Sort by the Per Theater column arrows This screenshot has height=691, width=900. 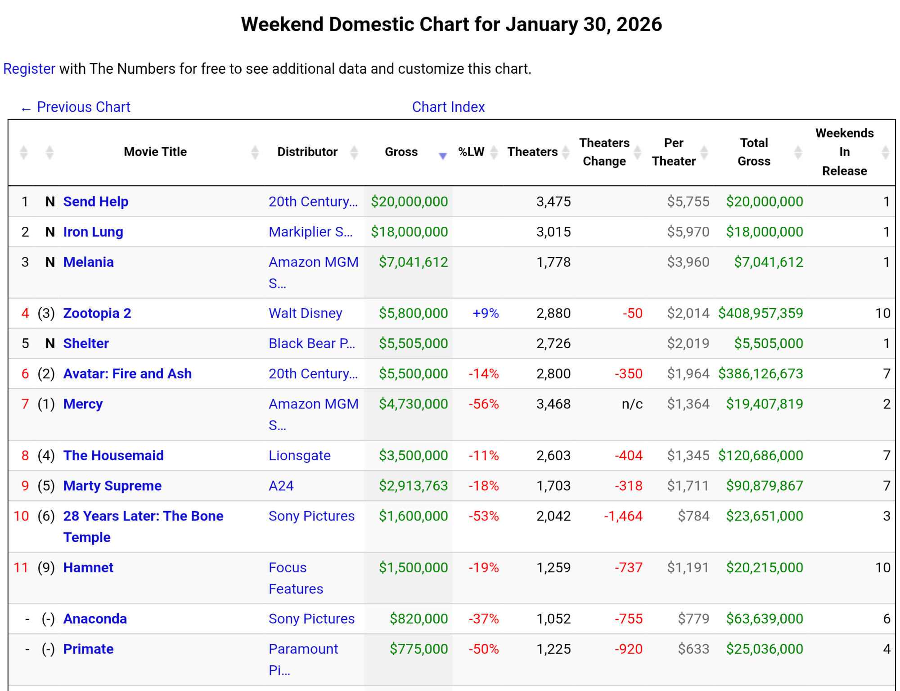coord(704,153)
